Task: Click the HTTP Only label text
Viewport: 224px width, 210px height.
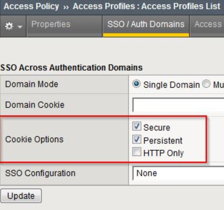Action: 164,153
